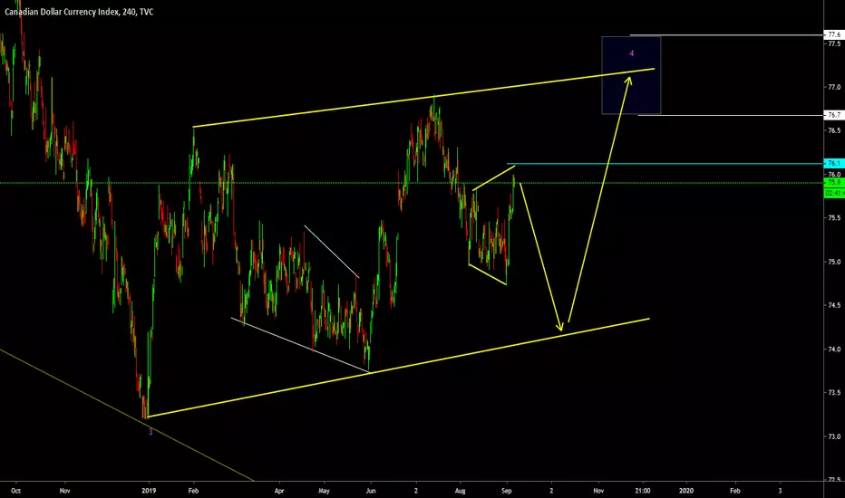Viewport: 845px width, 498px height.
Task: Click 76.5 on the price axis
Action: [x=834, y=130]
